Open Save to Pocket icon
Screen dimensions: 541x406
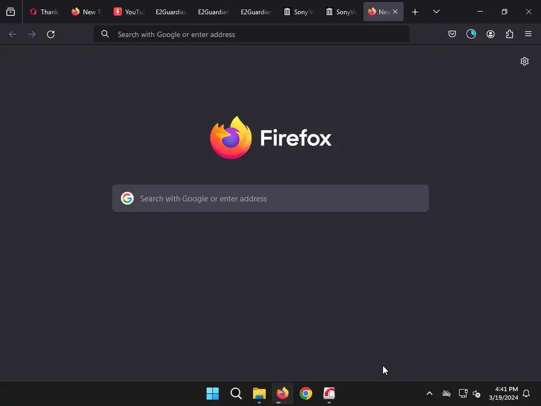pyautogui.click(x=452, y=34)
